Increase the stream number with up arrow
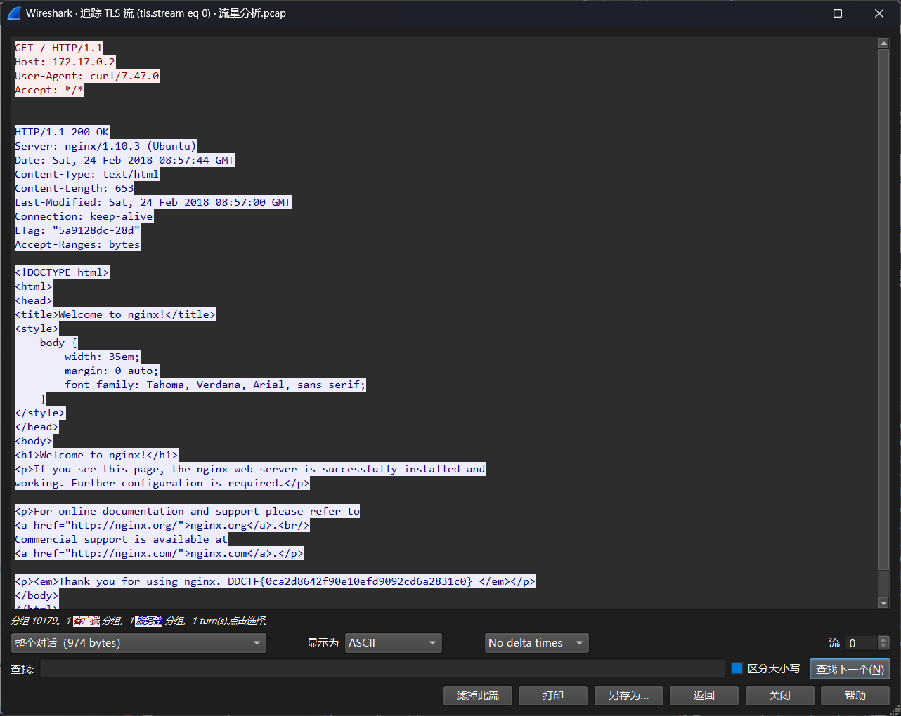 click(x=884, y=639)
